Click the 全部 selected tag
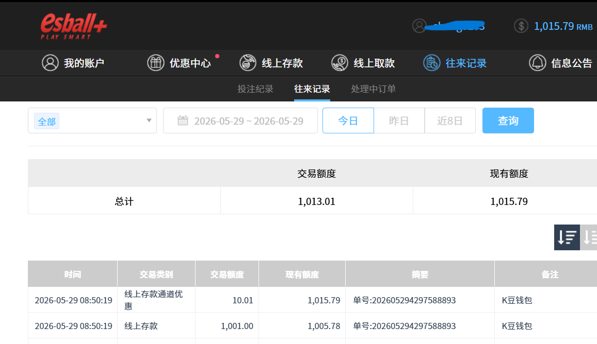This screenshot has height=344, width=597. pos(46,121)
